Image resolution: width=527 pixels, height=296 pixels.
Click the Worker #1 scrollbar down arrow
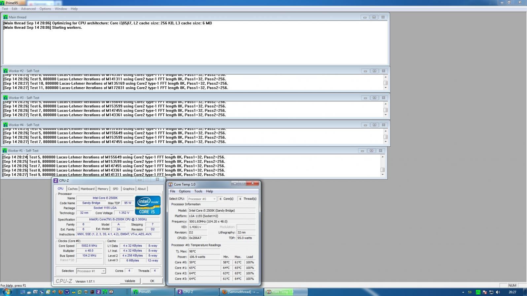[382, 174]
